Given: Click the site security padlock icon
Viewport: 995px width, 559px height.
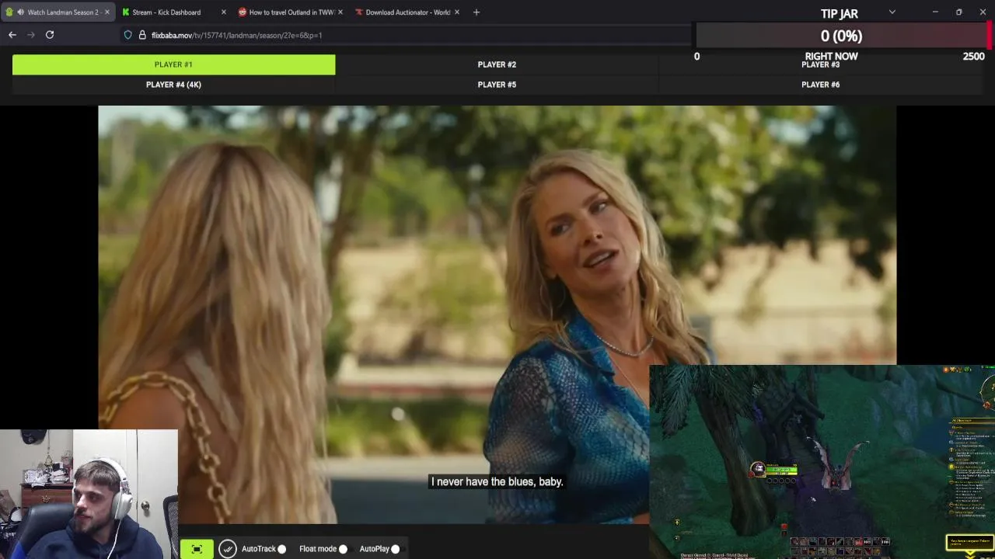Looking at the screenshot, I should (x=142, y=35).
